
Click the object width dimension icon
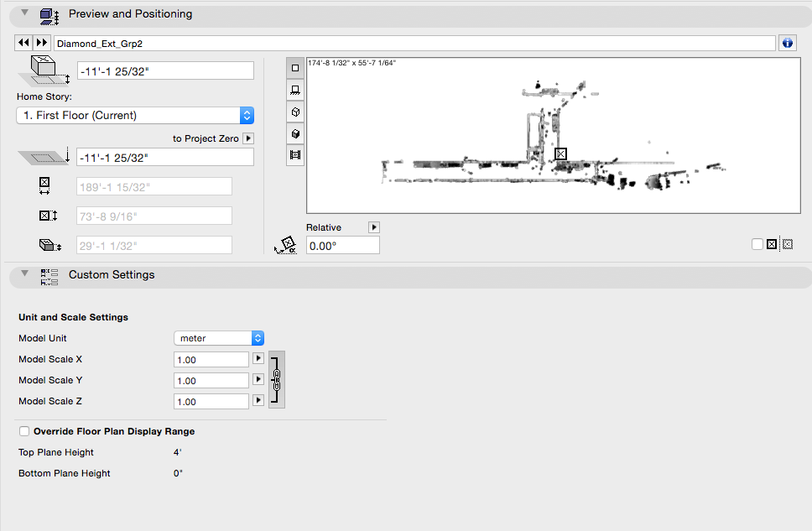[x=44, y=185]
